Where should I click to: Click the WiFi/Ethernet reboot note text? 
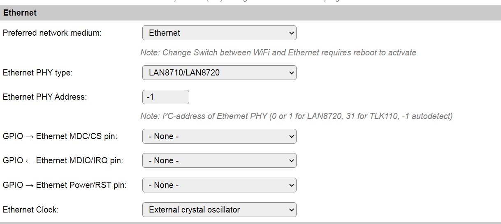278,53
